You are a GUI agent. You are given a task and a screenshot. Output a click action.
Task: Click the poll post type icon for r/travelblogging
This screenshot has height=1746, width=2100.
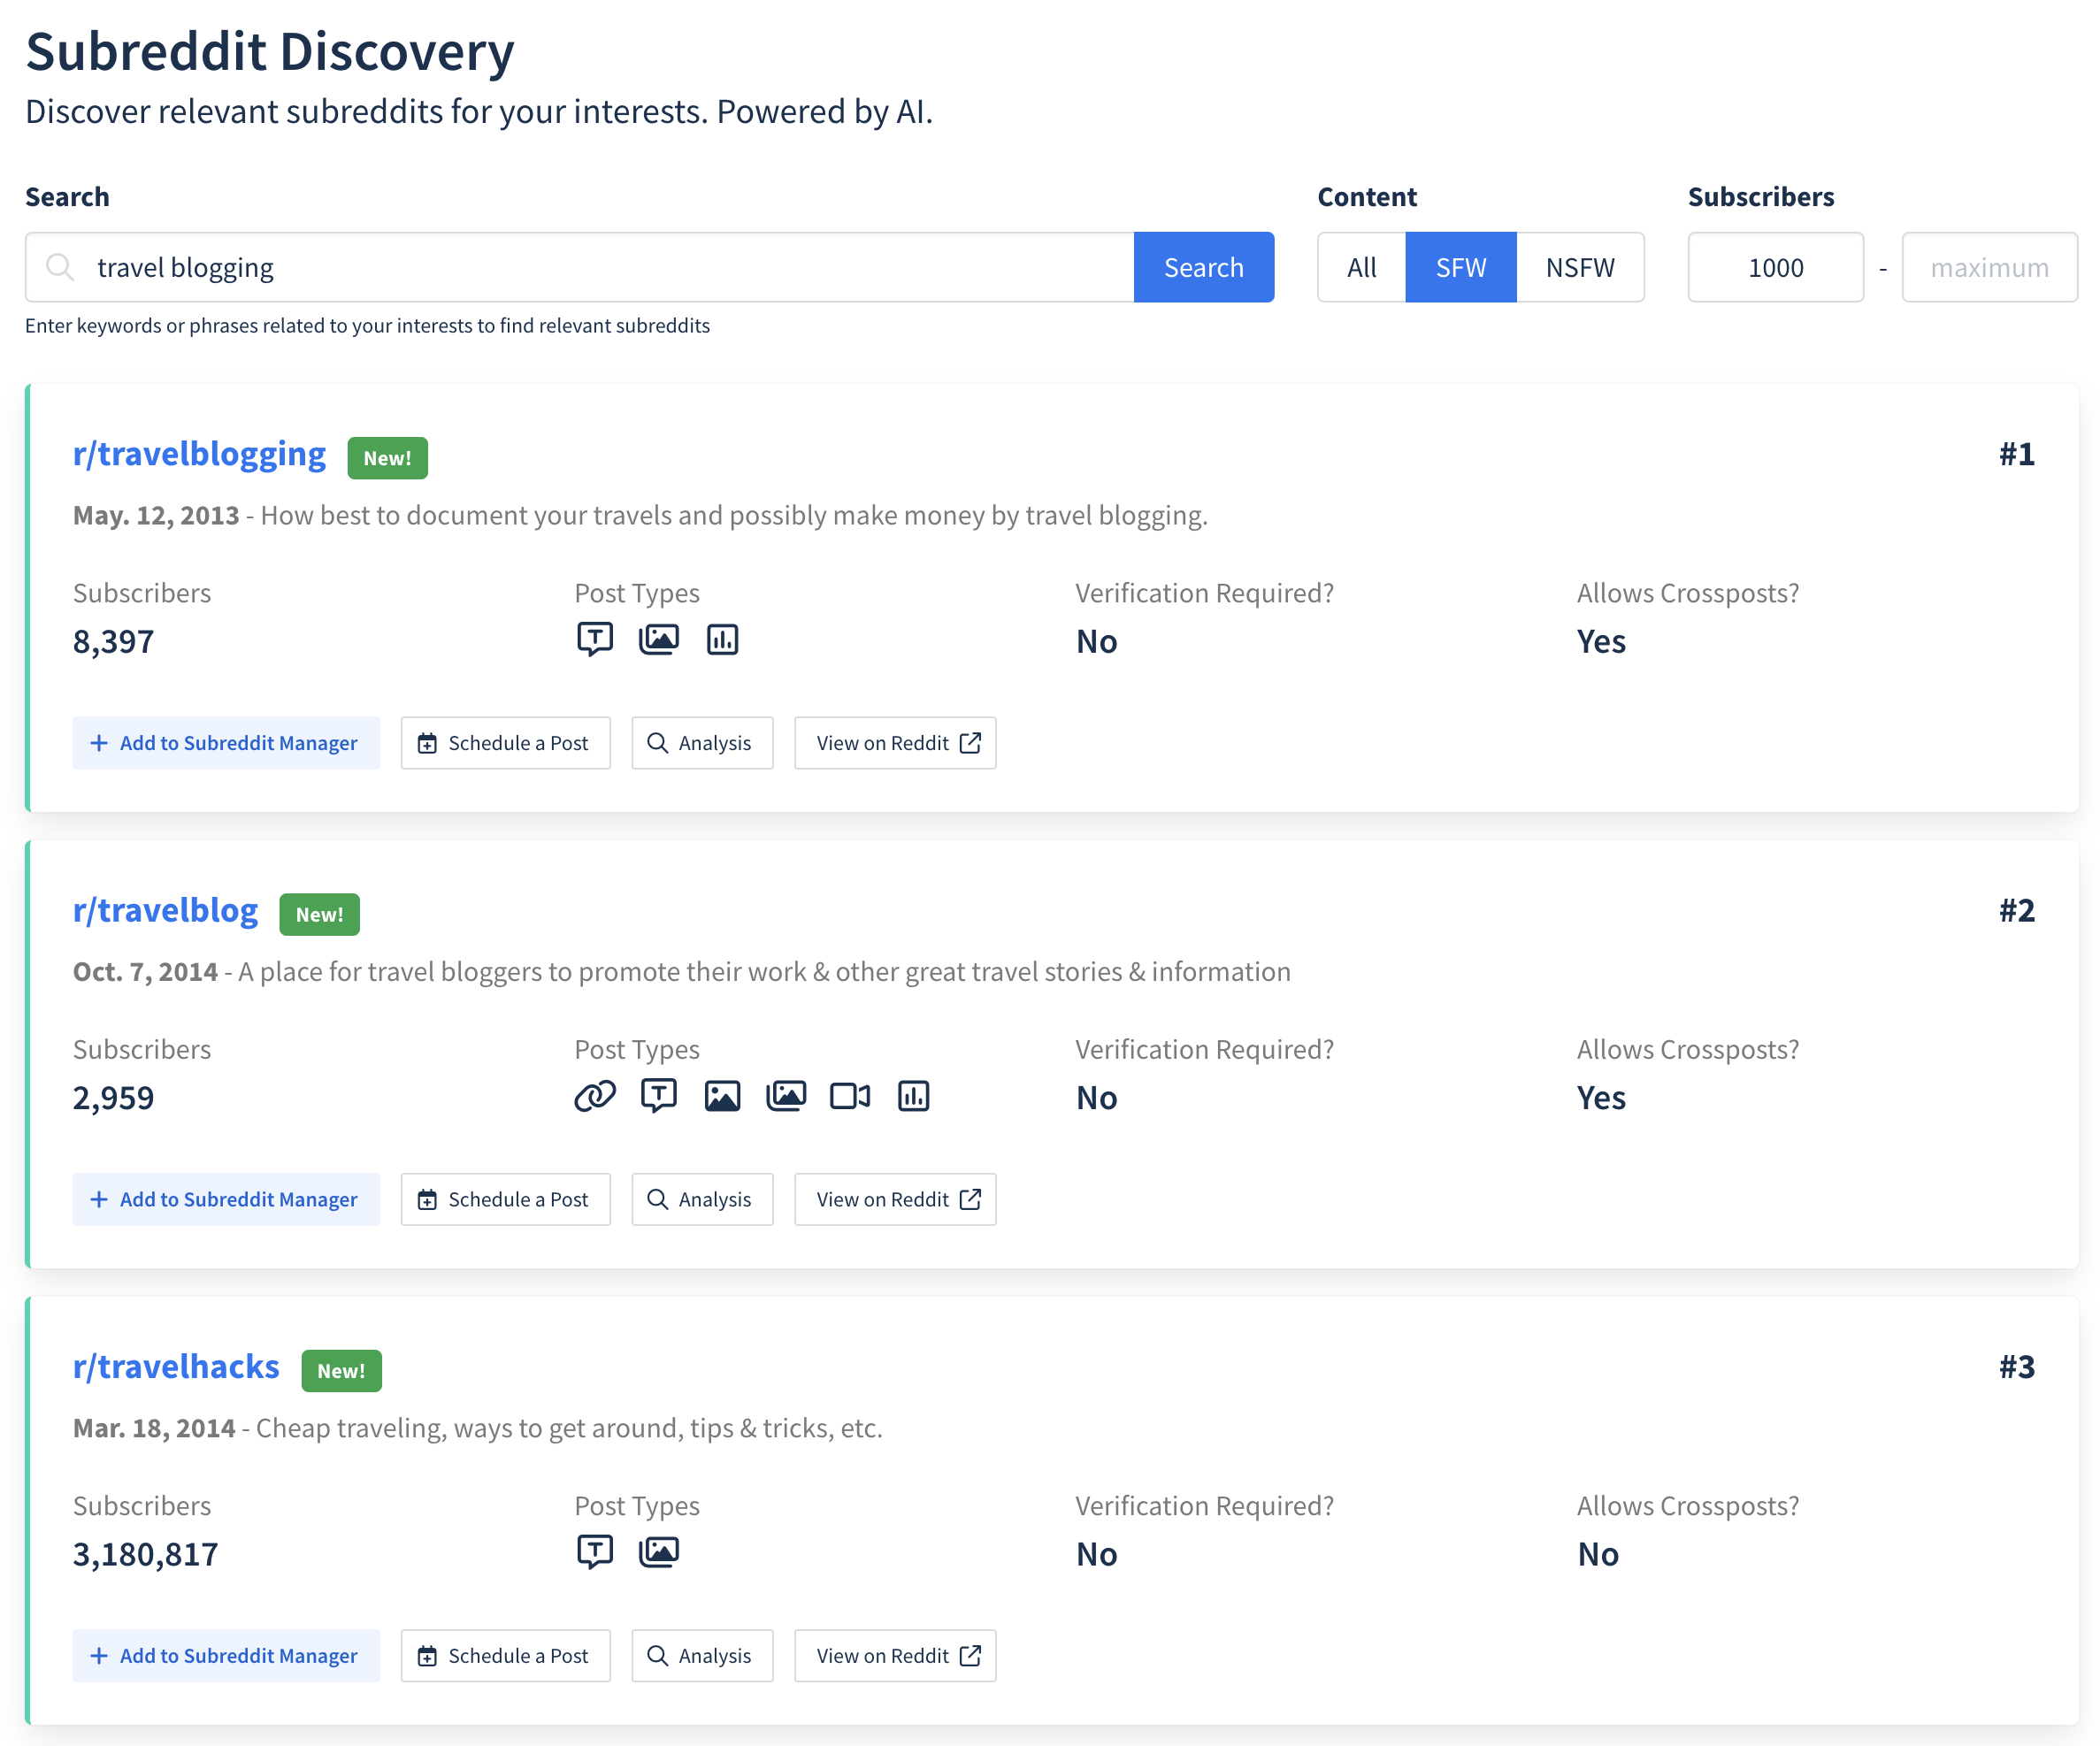722,640
